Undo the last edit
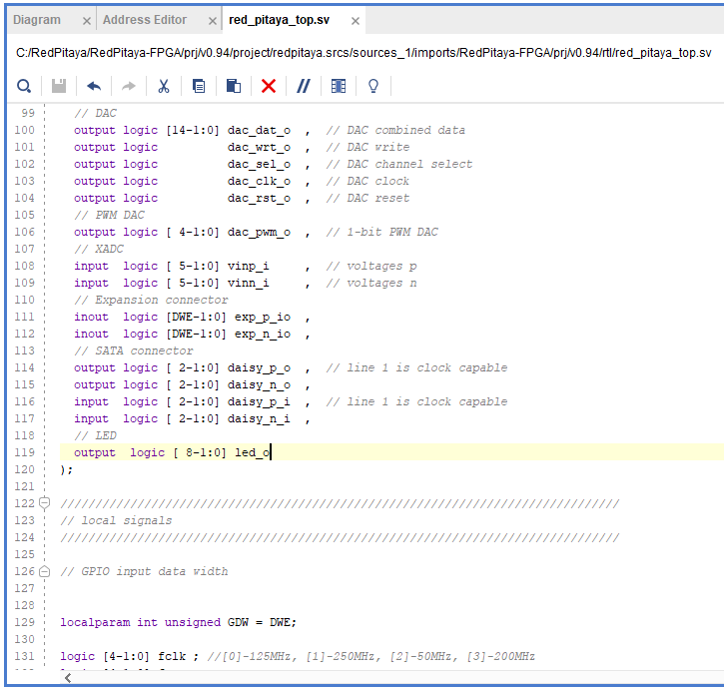This screenshot has height=688, width=724. 94,86
